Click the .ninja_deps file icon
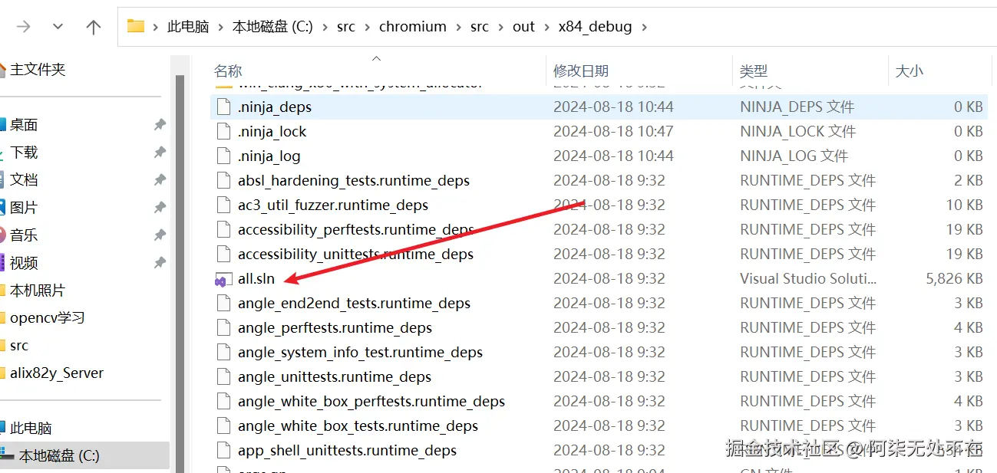The height and width of the screenshot is (473, 997). (x=223, y=107)
